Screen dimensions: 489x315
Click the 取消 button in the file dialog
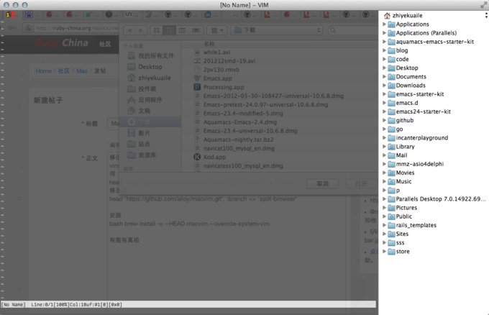point(322,183)
